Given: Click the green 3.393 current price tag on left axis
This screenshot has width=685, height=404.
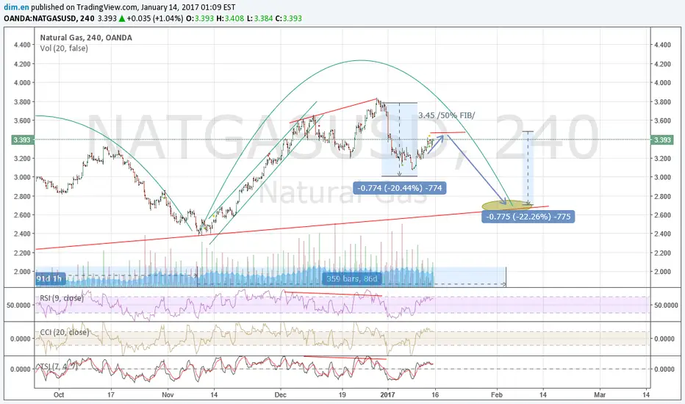Looking at the screenshot, I should coord(21,140).
